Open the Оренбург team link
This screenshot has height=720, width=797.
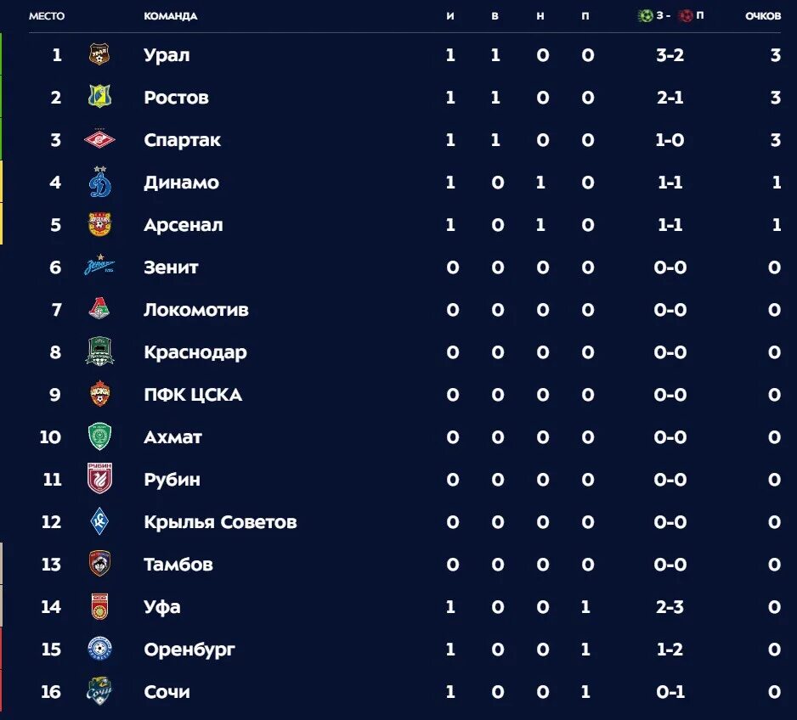pos(189,650)
